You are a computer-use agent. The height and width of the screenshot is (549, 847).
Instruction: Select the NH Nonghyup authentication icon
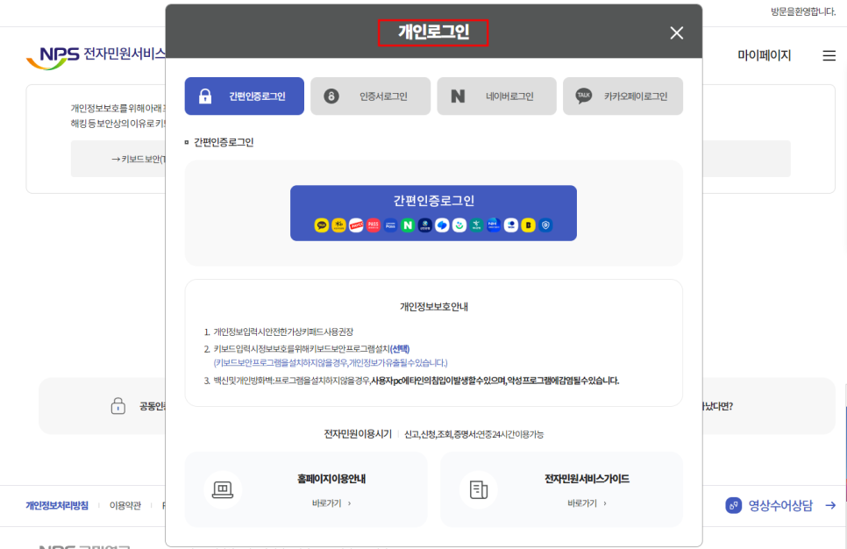(x=492, y=225)
